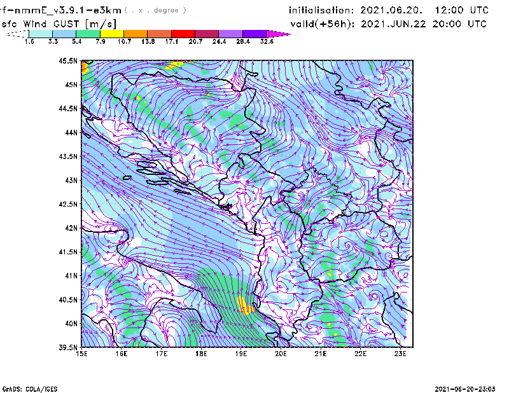Viewport: 509px width, 393px height.
Task: Click the 39.5N latitude label
Action: 68,348
